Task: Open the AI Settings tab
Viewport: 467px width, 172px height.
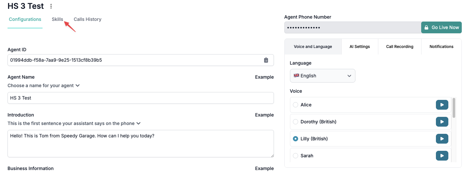Action: click(x=359, y=47)
